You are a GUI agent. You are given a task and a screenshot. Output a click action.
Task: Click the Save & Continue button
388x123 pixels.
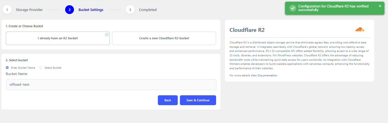coord(198,100)
